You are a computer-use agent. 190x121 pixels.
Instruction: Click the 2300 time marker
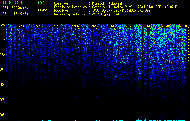(x=183, y=26)
